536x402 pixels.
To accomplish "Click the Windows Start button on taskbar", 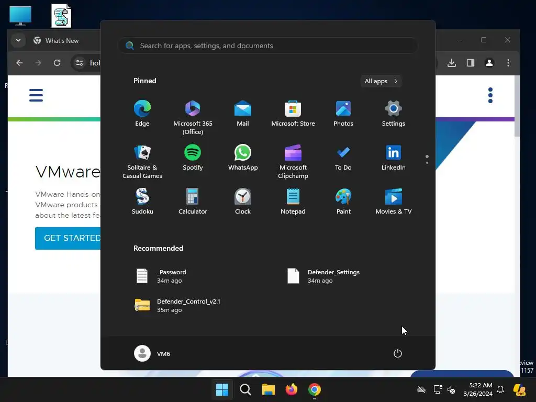I will [222, 389].
